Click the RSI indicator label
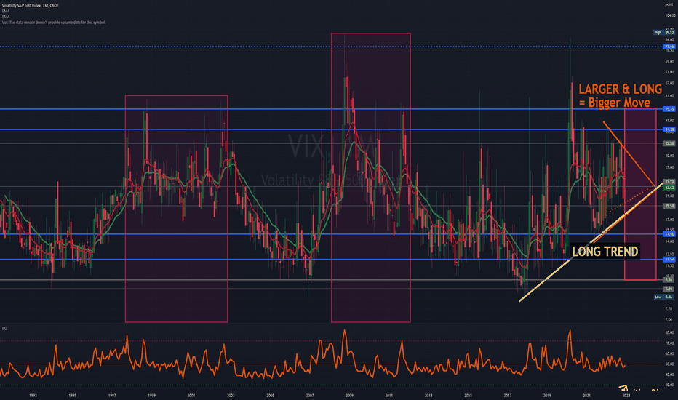Screen dimensions: 678x400 click(x=4, y=329)
